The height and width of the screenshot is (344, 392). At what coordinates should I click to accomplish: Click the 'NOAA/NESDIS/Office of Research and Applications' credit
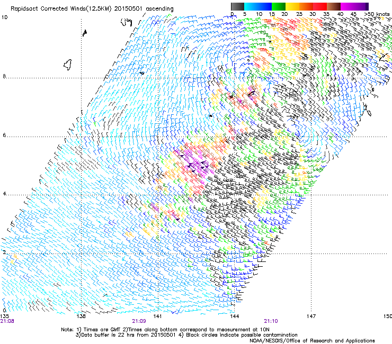pos(312,341)
